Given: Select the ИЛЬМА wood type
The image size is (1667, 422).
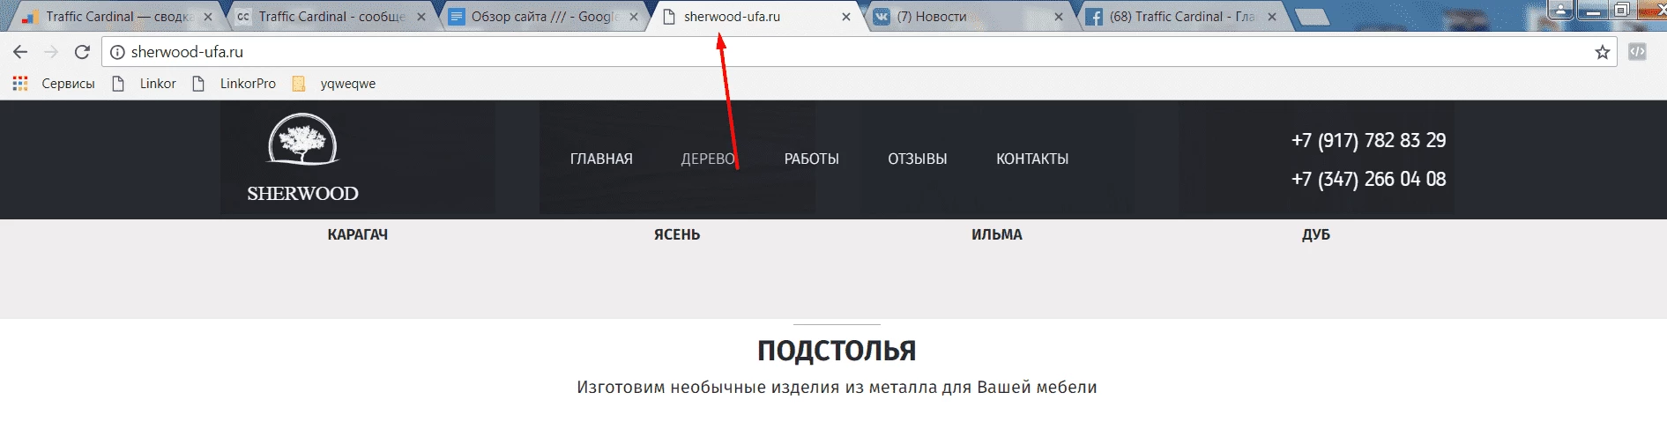Looking at the screenshot, I should [x=997, y=234].
